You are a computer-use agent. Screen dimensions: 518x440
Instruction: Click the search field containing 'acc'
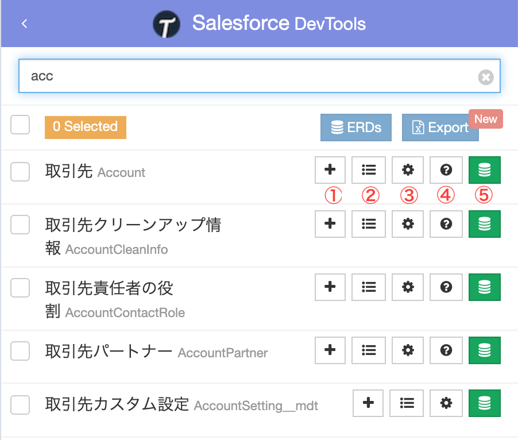click(260, 76)
